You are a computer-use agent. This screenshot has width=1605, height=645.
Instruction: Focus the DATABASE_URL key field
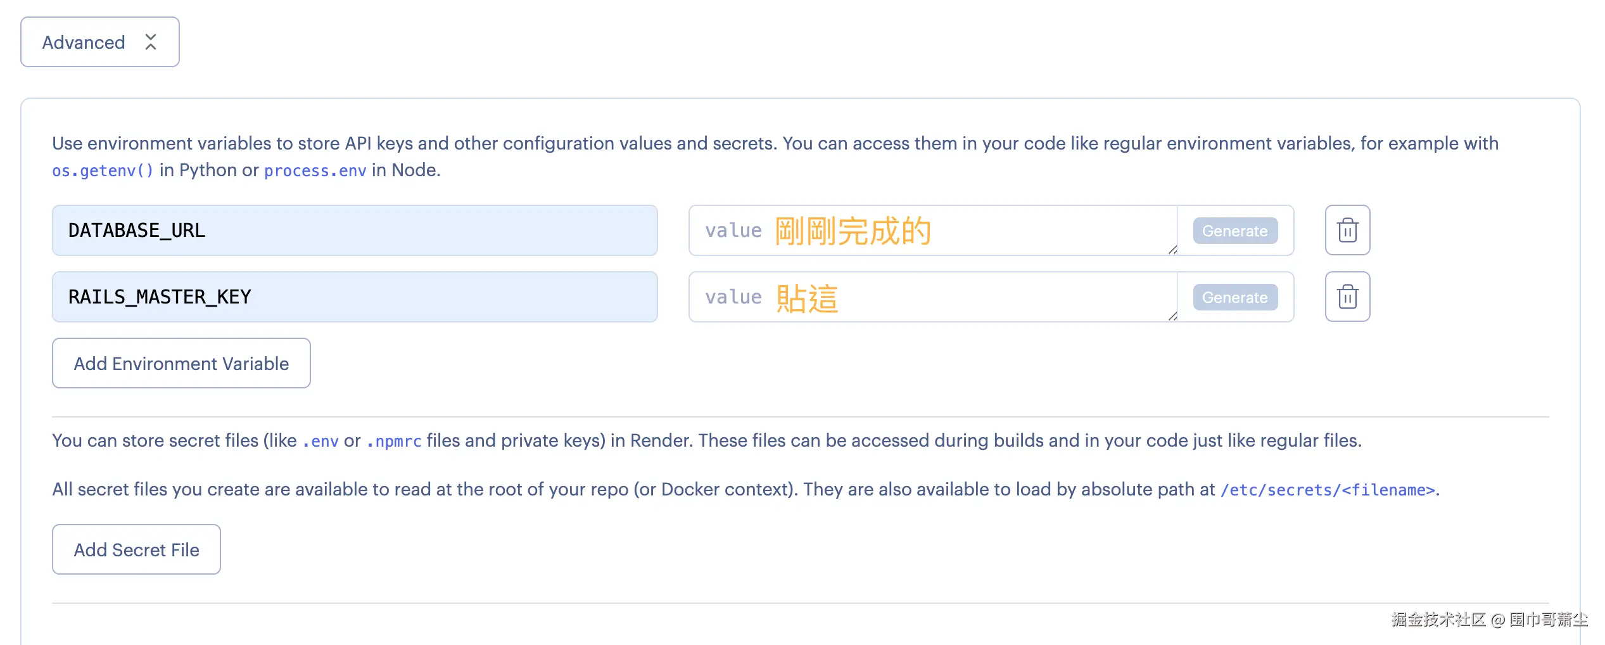point(355,231)
